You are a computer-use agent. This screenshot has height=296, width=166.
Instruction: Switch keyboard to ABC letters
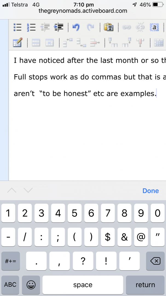coord(10,285)
